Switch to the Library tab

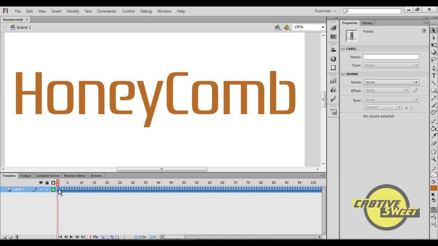pos(367,23)
